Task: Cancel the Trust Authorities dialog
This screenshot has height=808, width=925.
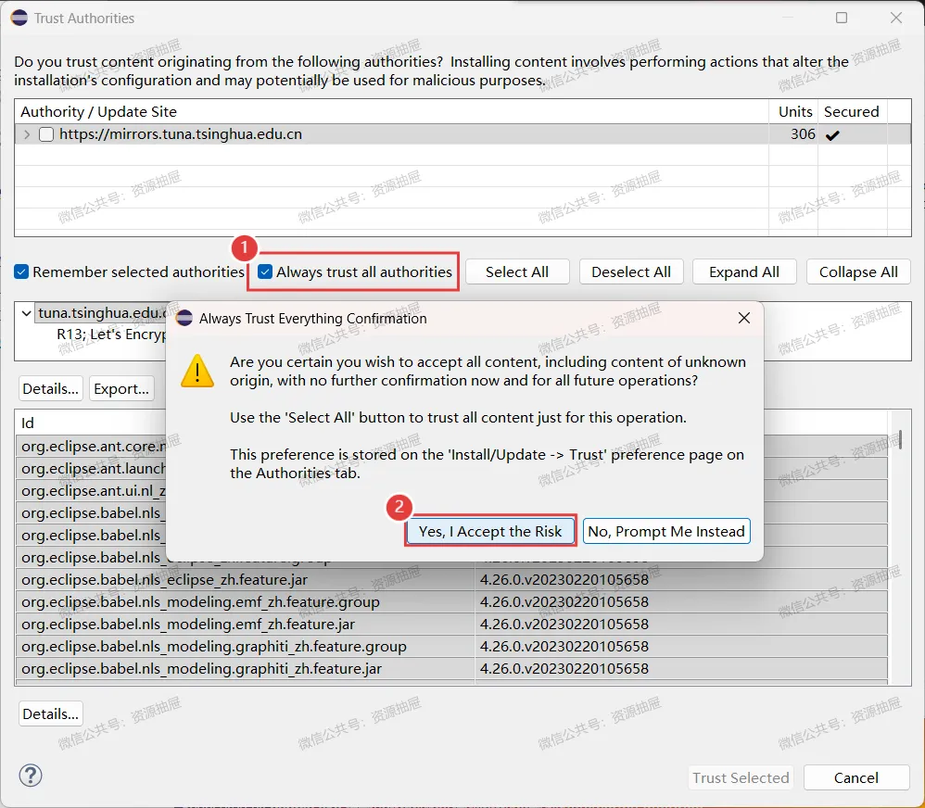Action: click(856, 778)
